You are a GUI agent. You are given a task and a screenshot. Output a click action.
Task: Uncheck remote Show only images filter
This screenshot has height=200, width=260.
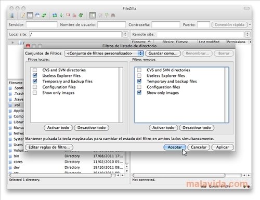click(139, 92)
